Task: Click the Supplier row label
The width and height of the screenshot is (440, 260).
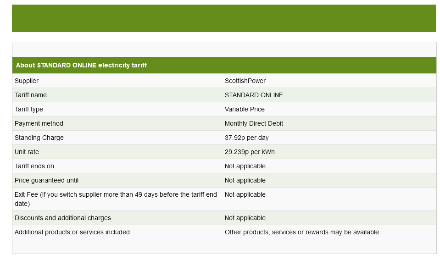Action: [27, 81]
